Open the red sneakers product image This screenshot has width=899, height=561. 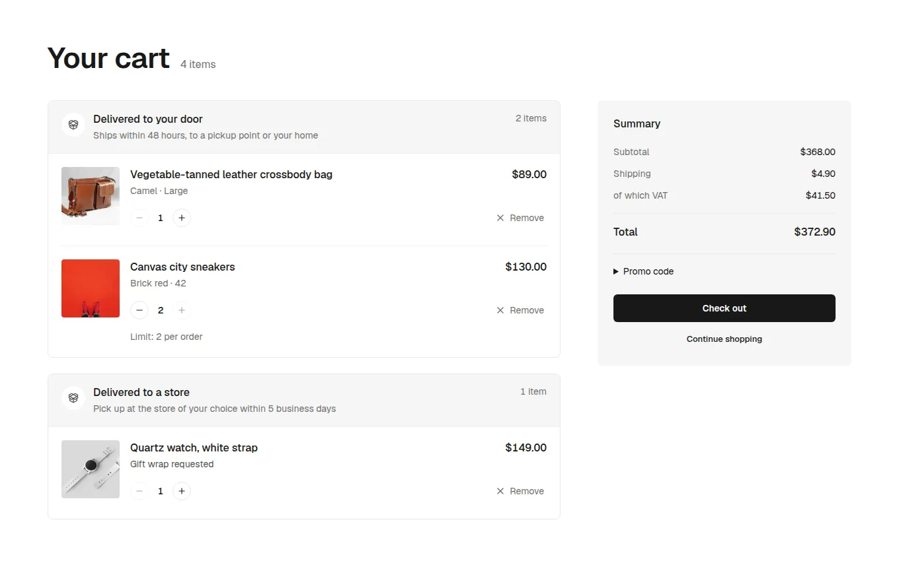91,288
